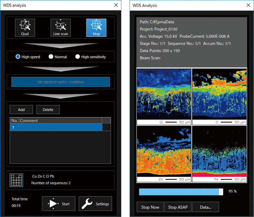Click the 'Acc. Voltage: 15.0 kV' text

[x=158, y=36]
